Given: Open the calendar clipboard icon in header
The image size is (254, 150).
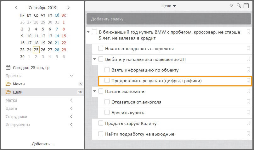Looking at the screenshot, I should [246, 6].
